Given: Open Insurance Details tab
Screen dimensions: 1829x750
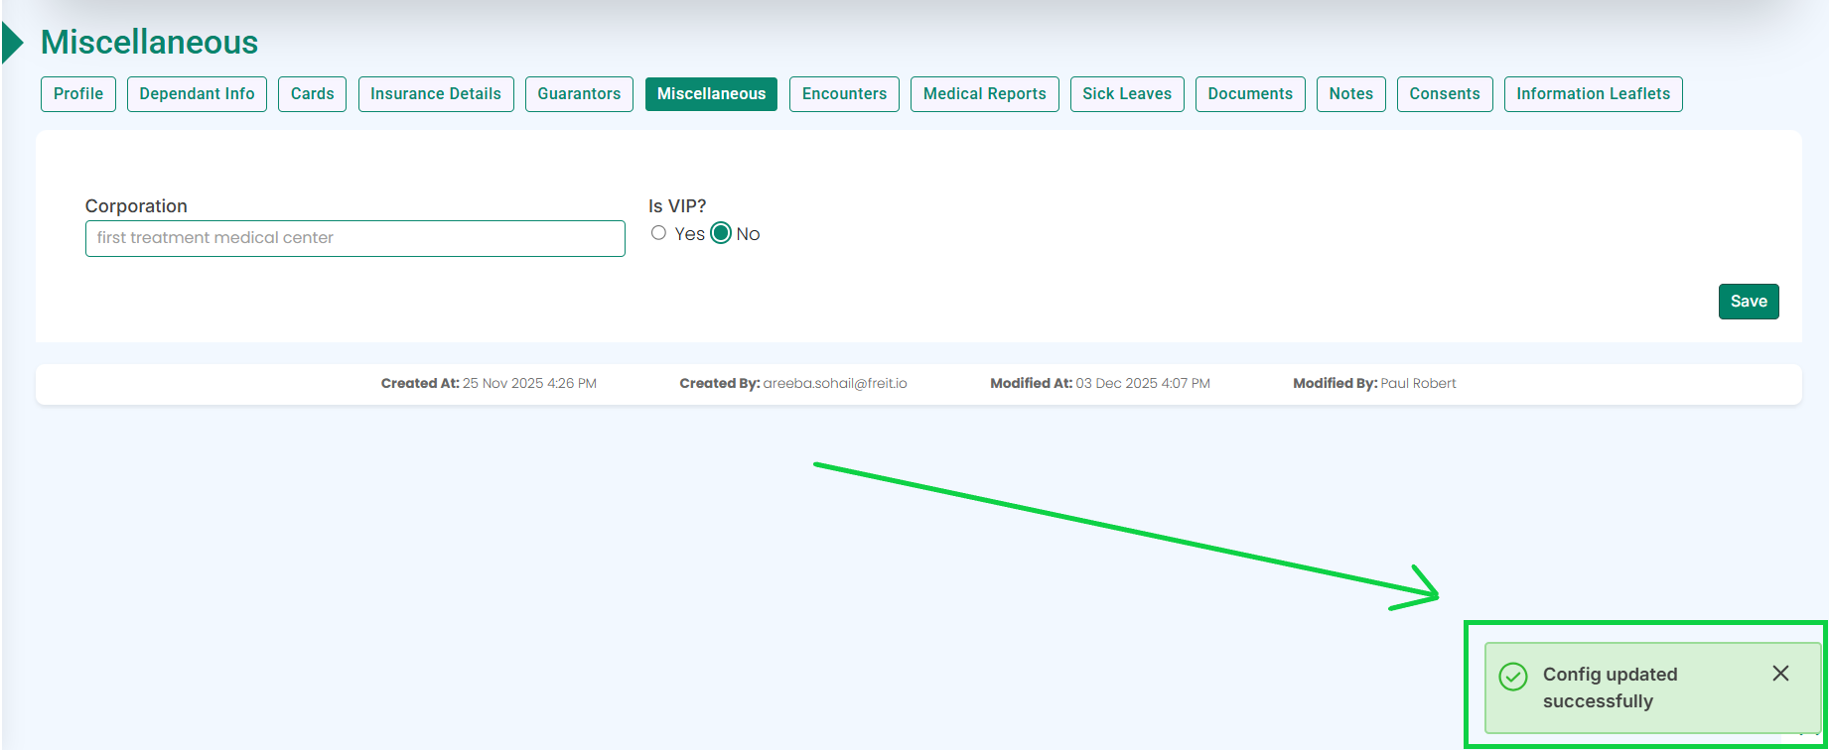Looking at the screenshot, I should click(x=436, y=94).
